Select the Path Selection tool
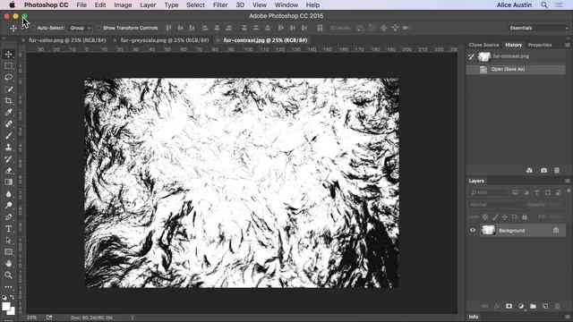Image resolution: width=573 pixels, height=322 pixels. (8, 241)
